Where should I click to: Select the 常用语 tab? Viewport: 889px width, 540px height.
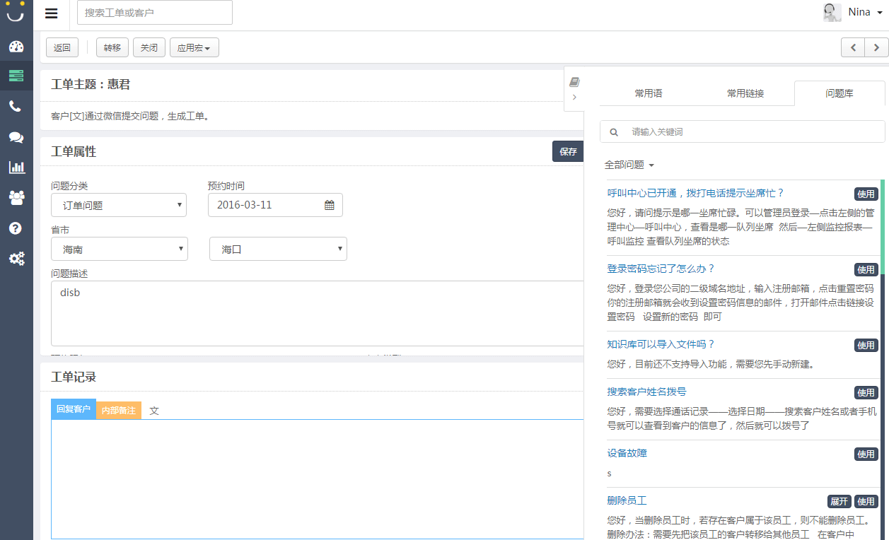tap(648, 93)
